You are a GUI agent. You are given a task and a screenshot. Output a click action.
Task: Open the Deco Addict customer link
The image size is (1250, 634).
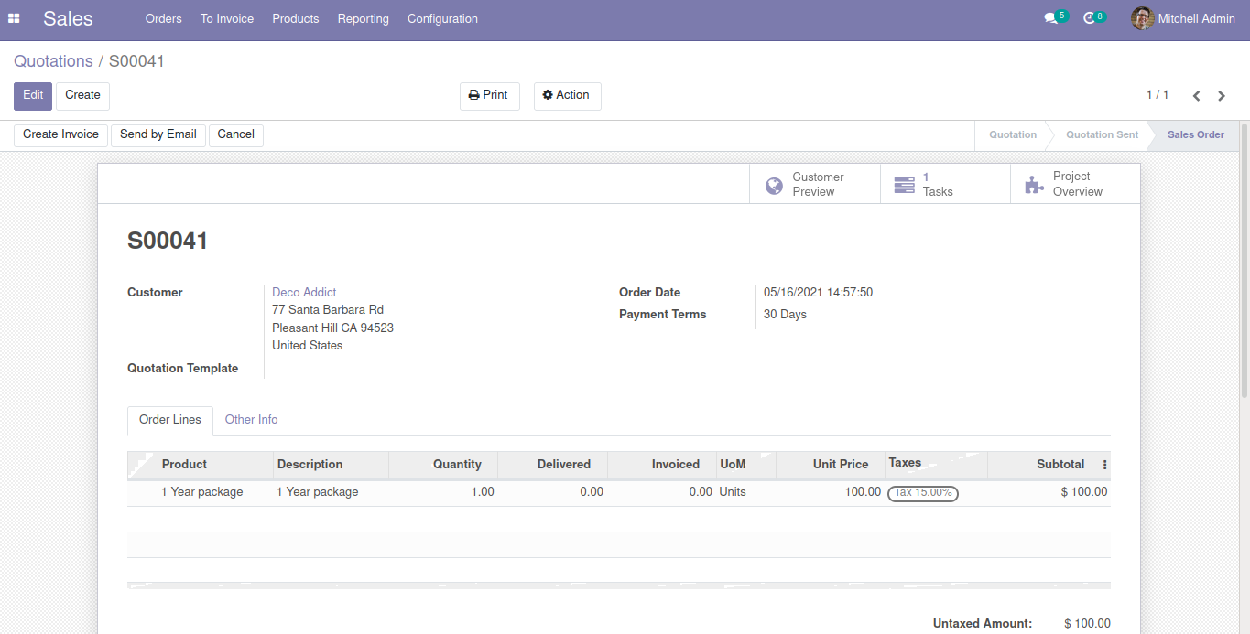click(x=304, y=293)
